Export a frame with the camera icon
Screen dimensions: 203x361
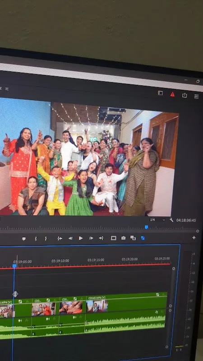123,238
